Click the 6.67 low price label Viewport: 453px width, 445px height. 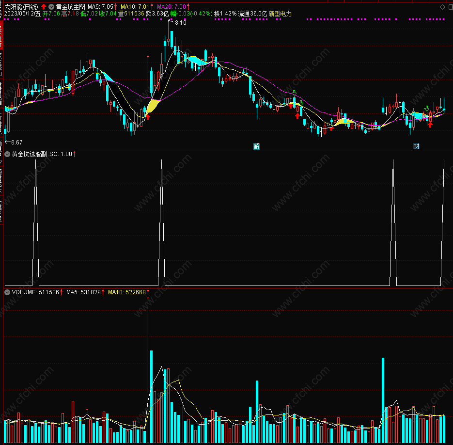[17, 142]
